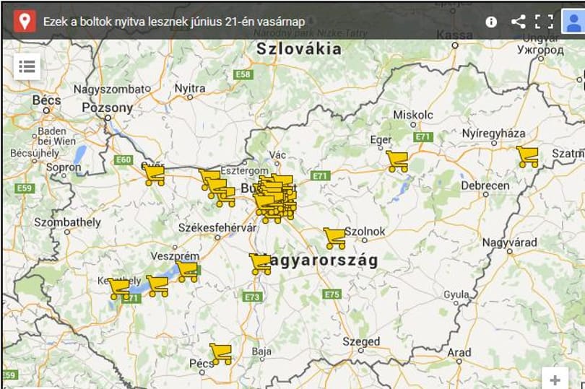Image resolution: width=585 pixels, height=389 pixels.
Task: Click the Nyíregyháza city label
Action: (493, 133)
